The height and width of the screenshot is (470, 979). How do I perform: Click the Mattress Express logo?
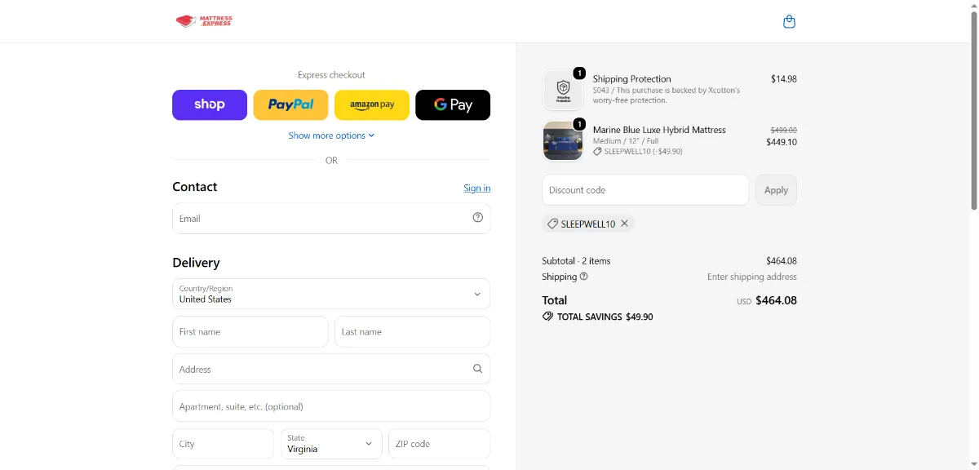[204, 21]
